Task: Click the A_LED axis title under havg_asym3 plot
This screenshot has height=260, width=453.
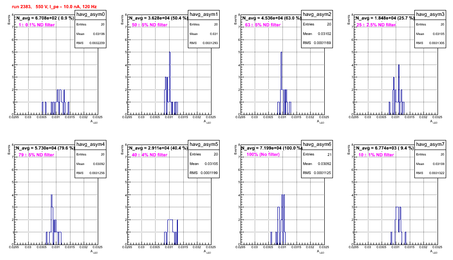Action: (x=434, y=122)
